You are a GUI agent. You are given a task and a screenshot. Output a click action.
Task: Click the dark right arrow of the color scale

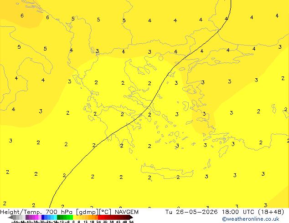[x=131, y=217]
